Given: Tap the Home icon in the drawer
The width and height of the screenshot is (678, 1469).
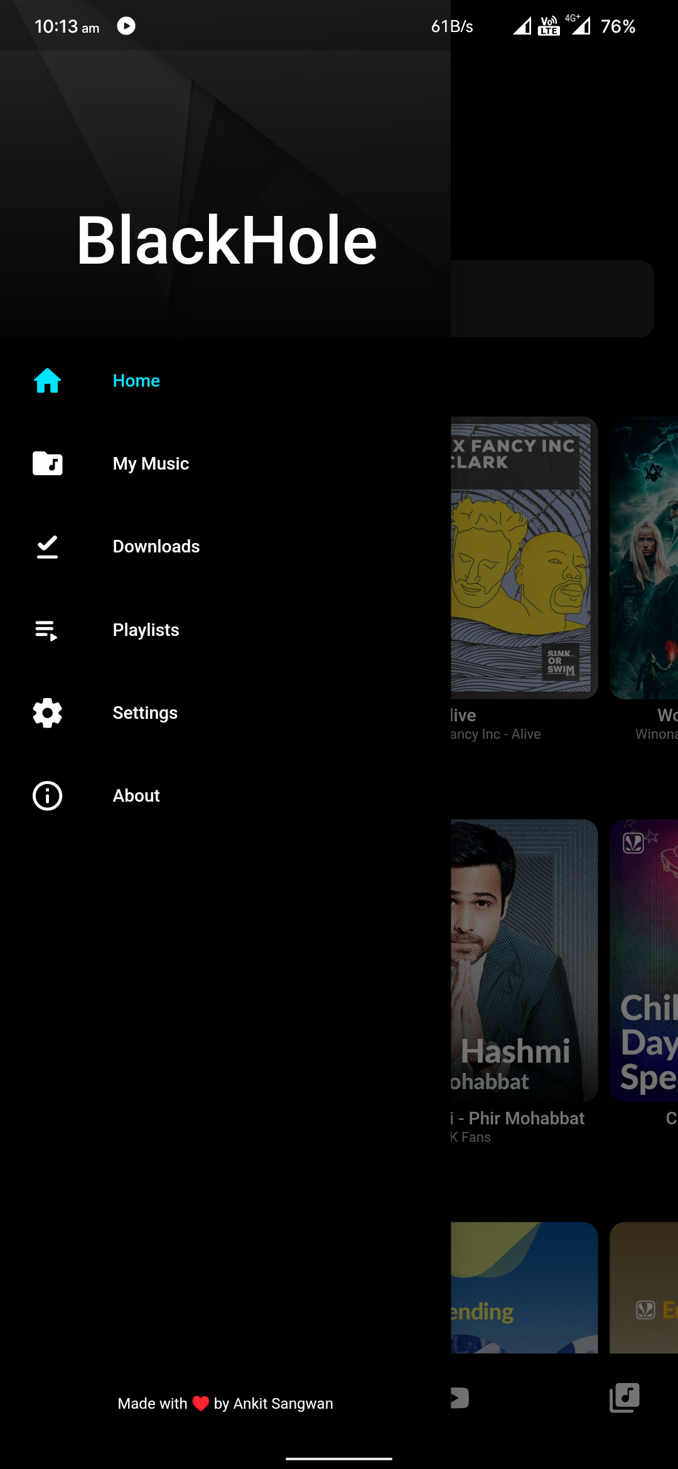Looking at the screenshot, I should pyautogui.click(x=47, y=380).
